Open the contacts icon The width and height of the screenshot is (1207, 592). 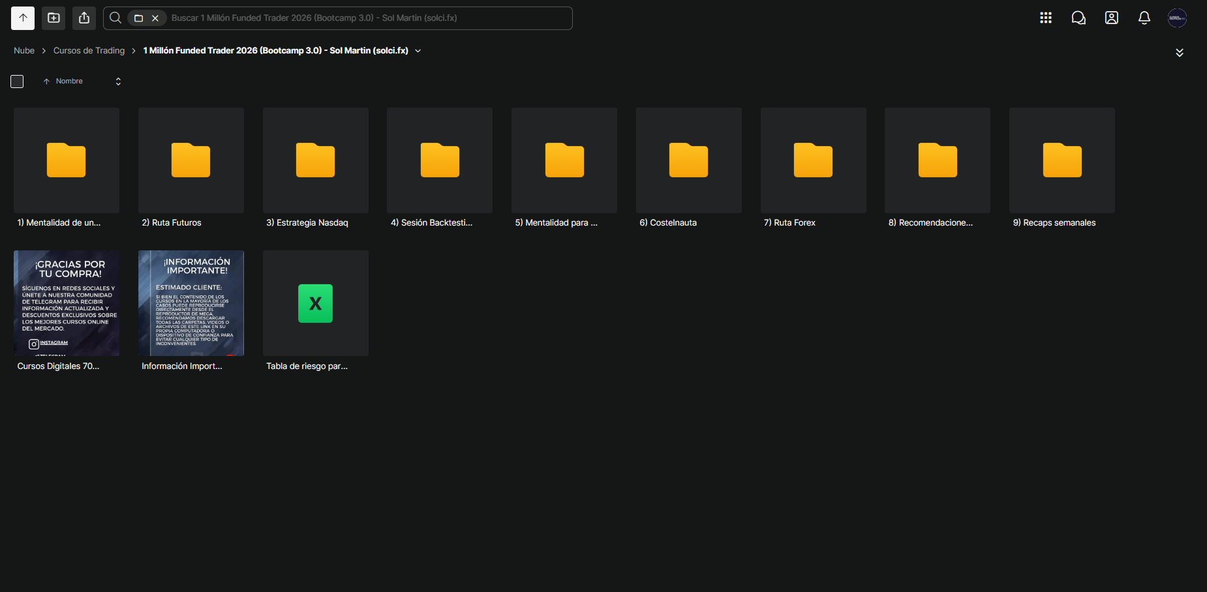tap(1112, 18)
